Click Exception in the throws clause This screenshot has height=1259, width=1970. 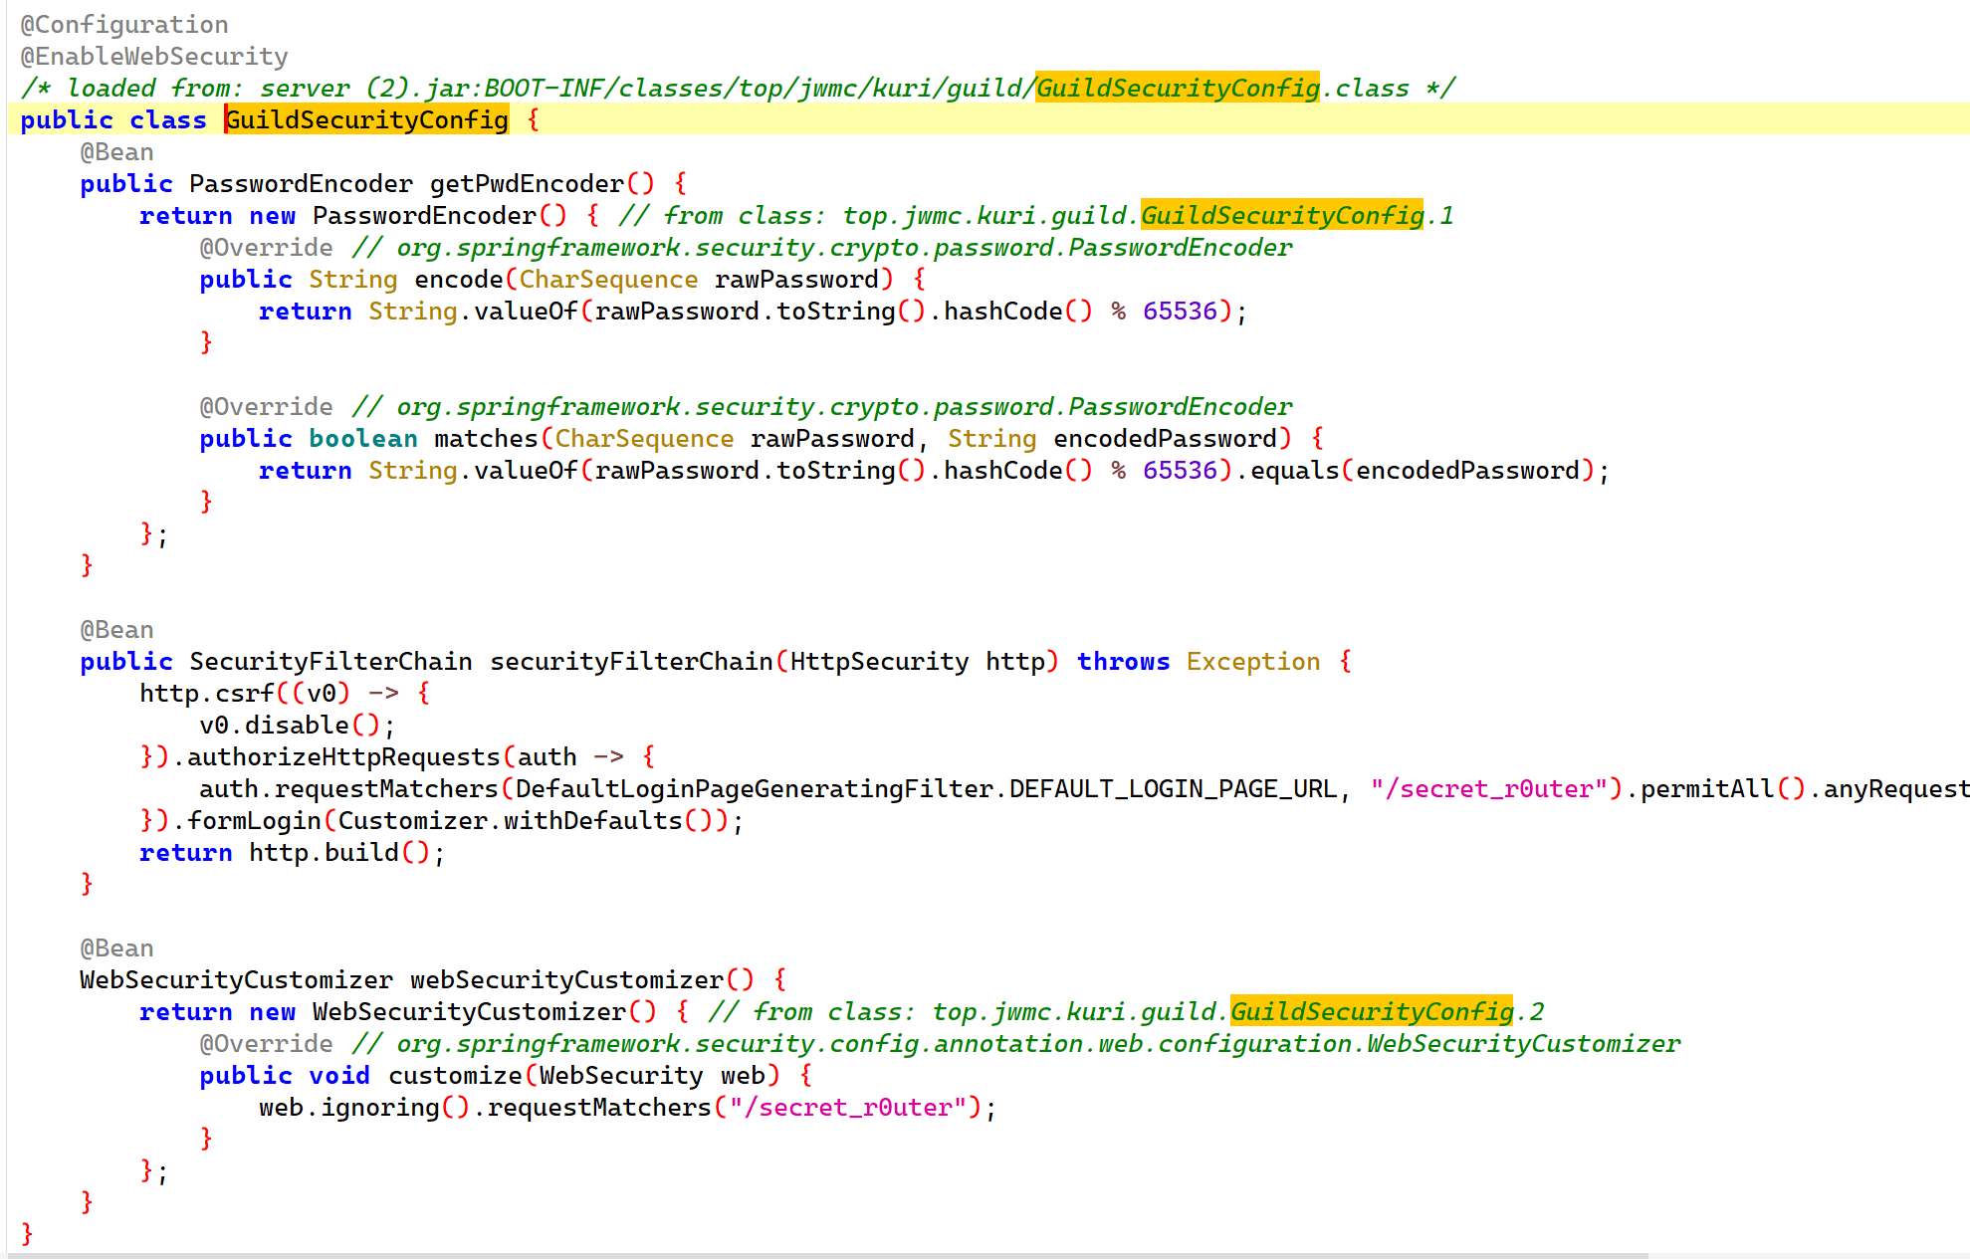[1252, 662]
